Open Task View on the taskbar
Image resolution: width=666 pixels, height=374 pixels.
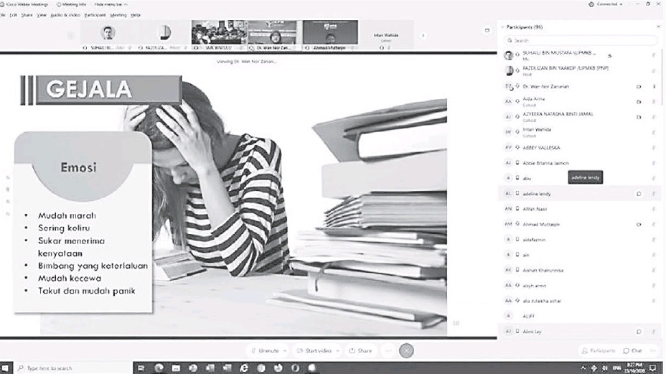[141, 368]
